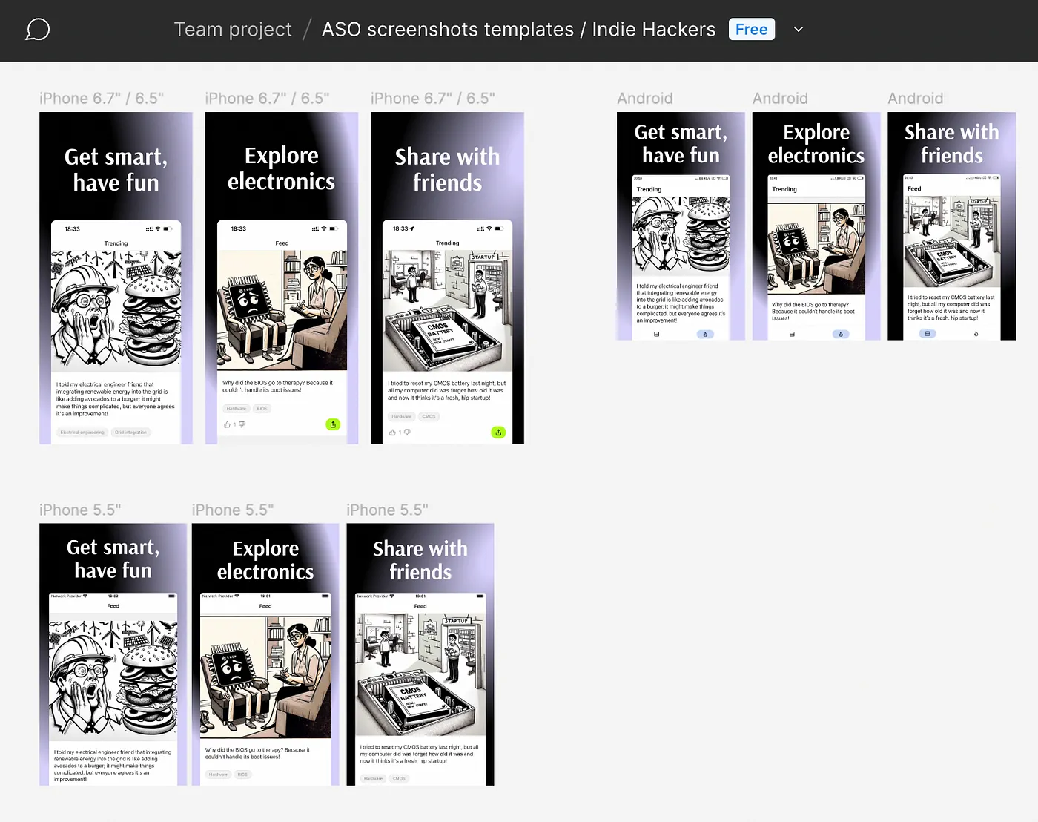Image resolution: width=1038 pixels, height=822 pixels.
Task: Click highlighted feed nav icon in Android Share with friends frame
Action: (x=928, y=334)
